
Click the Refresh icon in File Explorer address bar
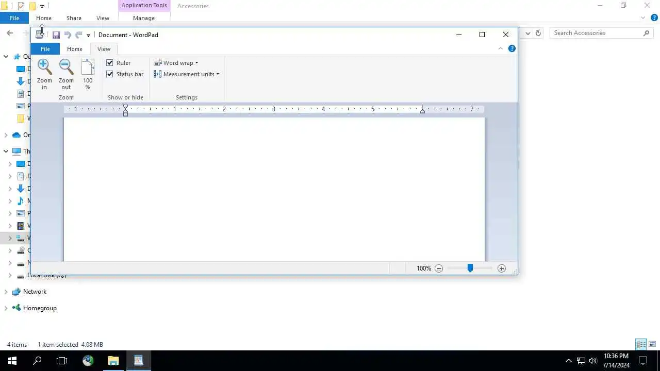[538, 33]
